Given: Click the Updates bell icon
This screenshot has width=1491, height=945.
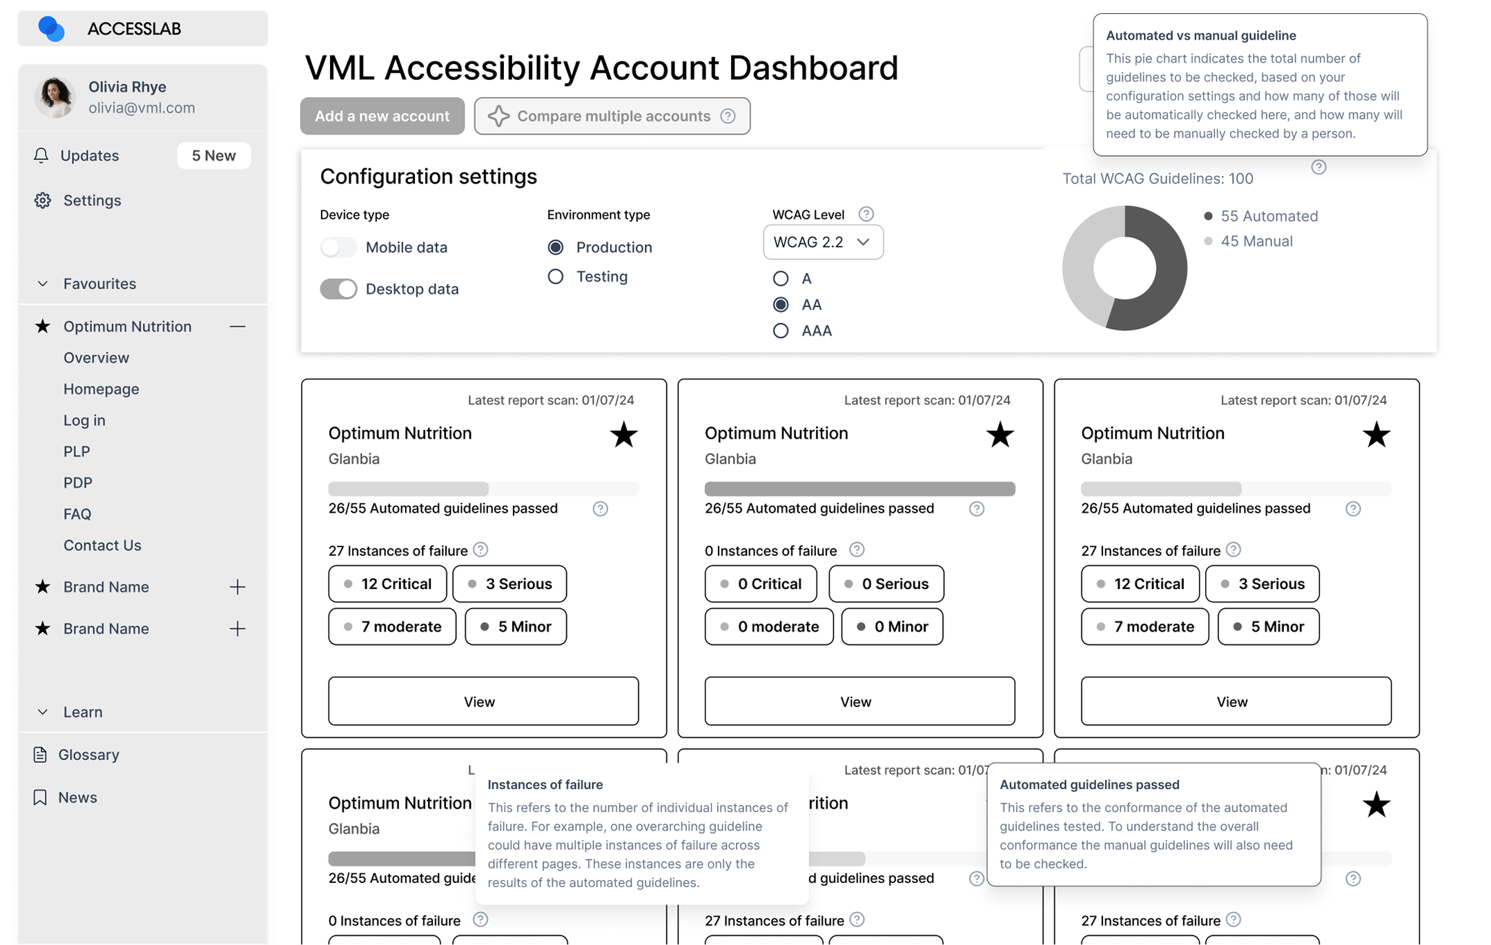Looking at the screenshot, I should point(41,155).
